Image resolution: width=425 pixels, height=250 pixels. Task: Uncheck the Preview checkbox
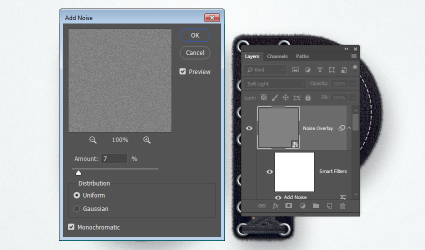(183, 71)
